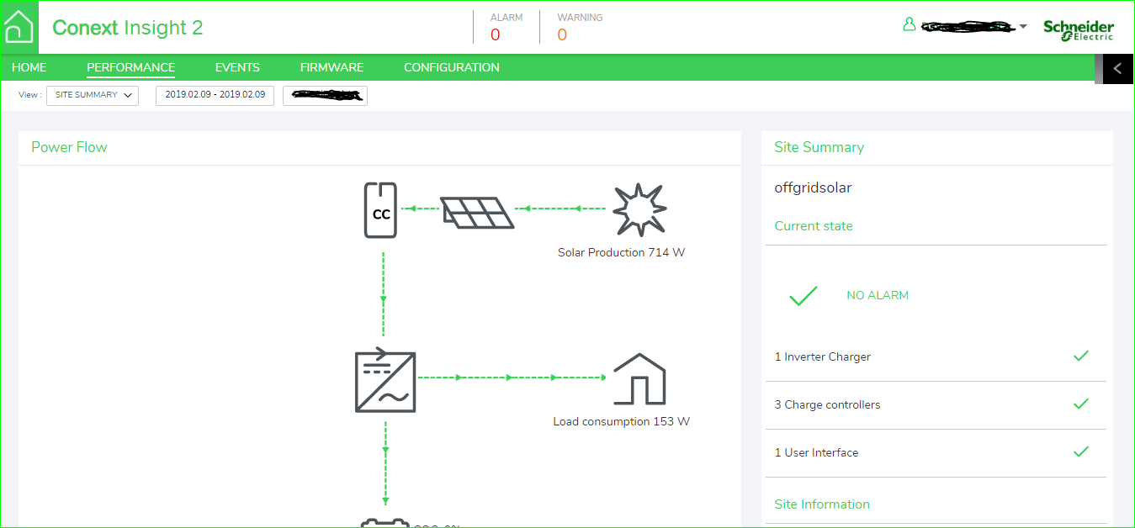Go to the HOME tab
The width and height of the screenshot is (1135, 528).
(x=29, y=67)
